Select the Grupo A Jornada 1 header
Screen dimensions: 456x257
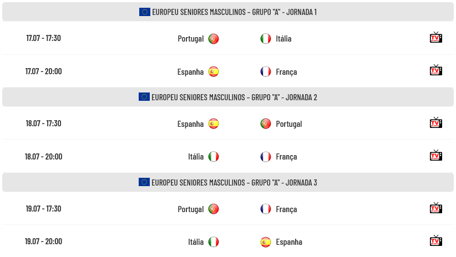(228, 12)
